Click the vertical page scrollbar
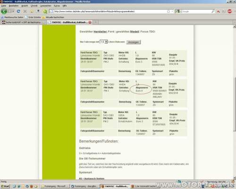236x189 pixels. pos(235,103)
